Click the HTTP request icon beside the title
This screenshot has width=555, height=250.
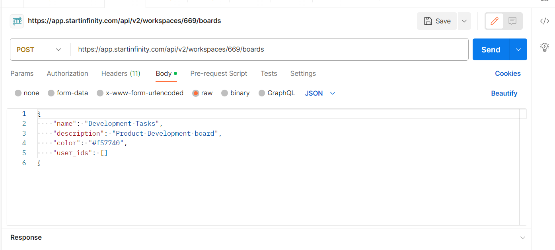click(x=17, y=21)
